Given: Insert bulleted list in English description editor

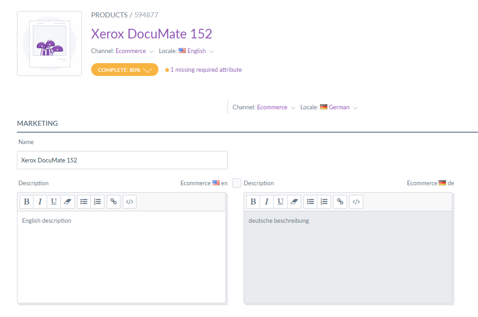Looking at the screenshot, I should click(x=84, y=202).
